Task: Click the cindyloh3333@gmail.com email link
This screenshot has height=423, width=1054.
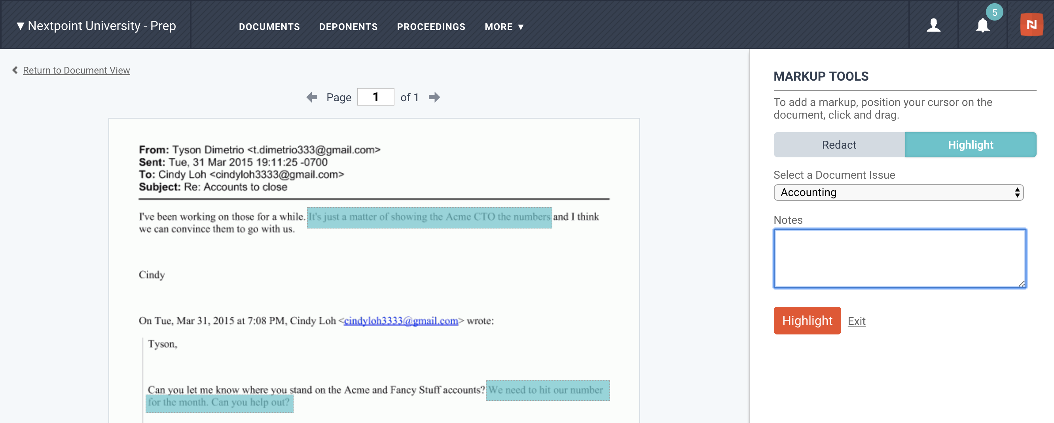Action: click(x=401, y=321)
